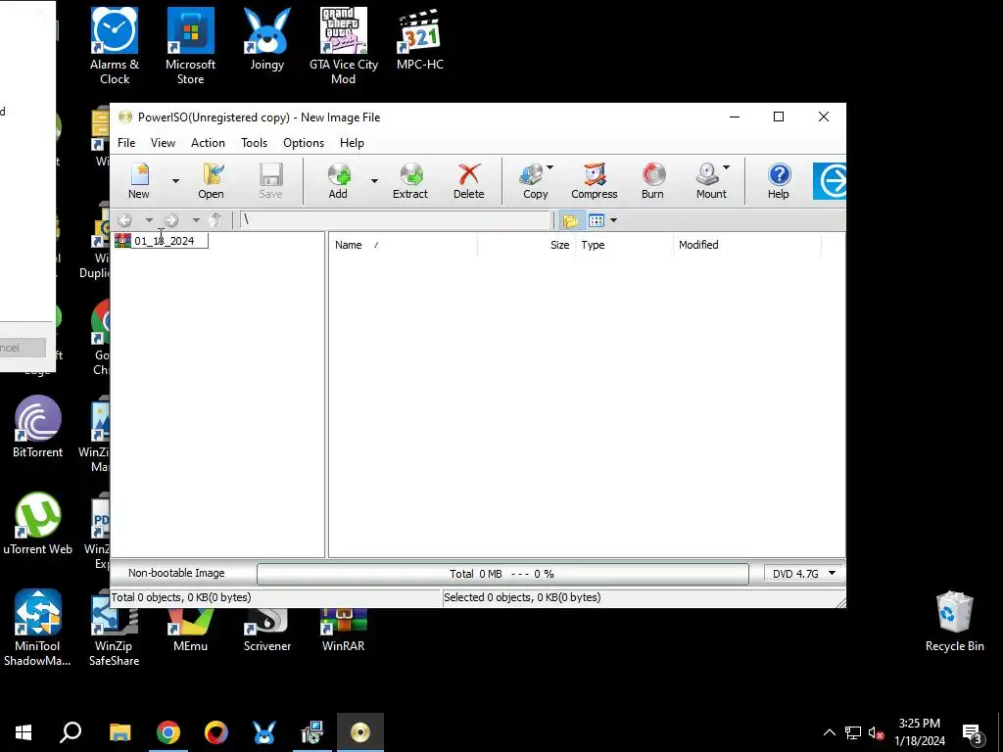Open the Microsoft Store desktop icon
1003x752 pixels.
click(x=191, y=46)
